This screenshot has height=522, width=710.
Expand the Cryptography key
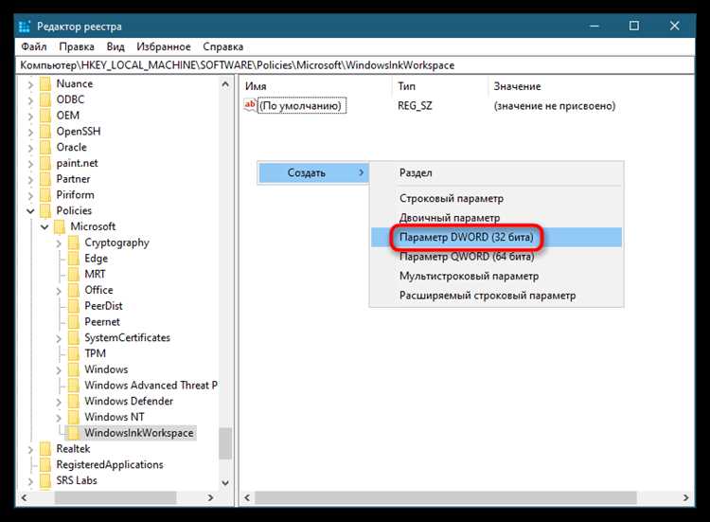pyautogui.click(x=59, y=243)
